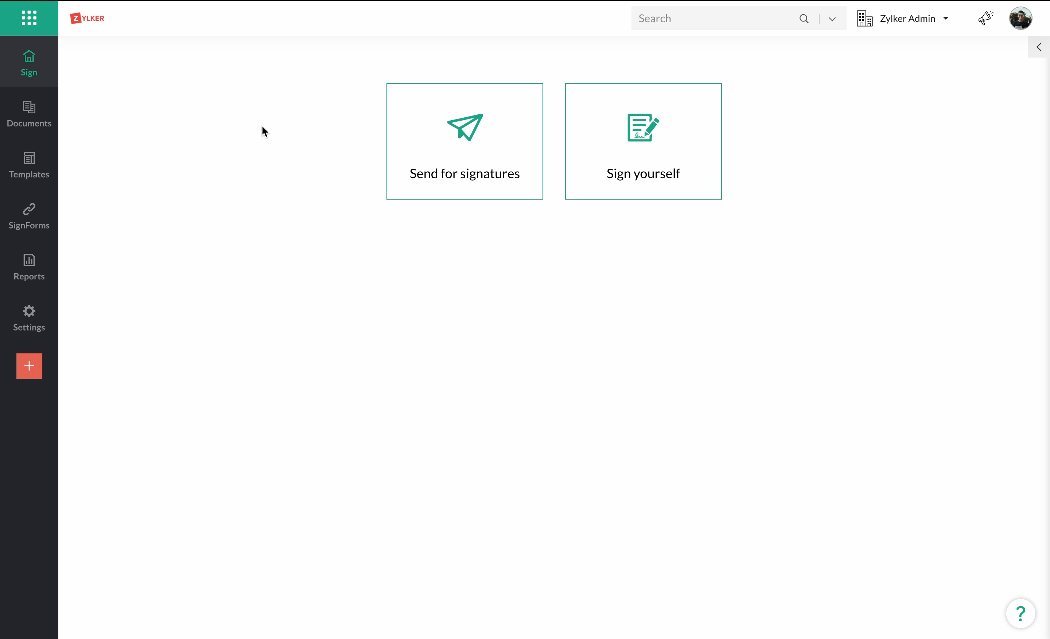
Task: Collapse the side panel chevron arrow
Action: point(1039,47)
